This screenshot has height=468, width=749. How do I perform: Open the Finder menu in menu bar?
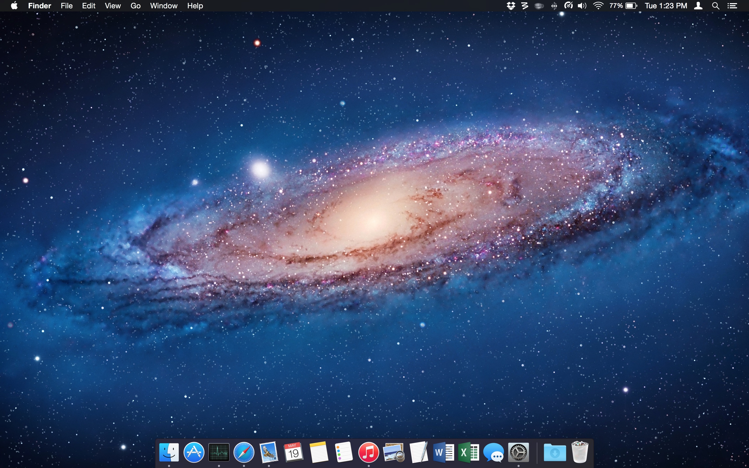(39, 5)
